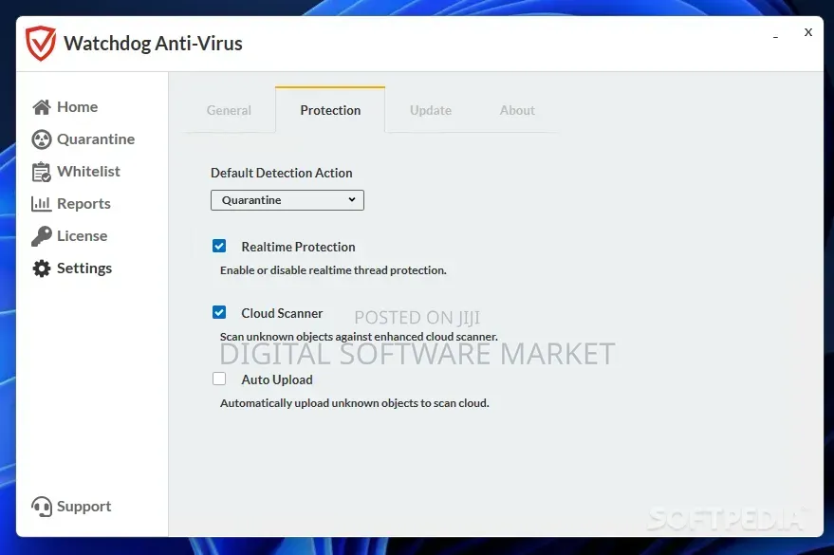The width and height of the screenshot is (834, 555).
Task: Open the Home section
Action: [77, 107]
